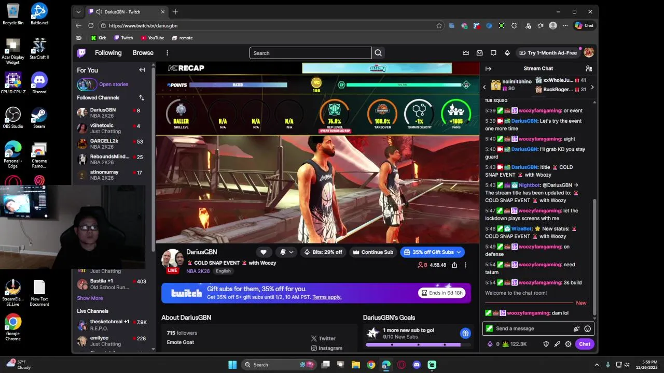
Task: Open the notification bell dropdown
Action: tap(286, 252)
